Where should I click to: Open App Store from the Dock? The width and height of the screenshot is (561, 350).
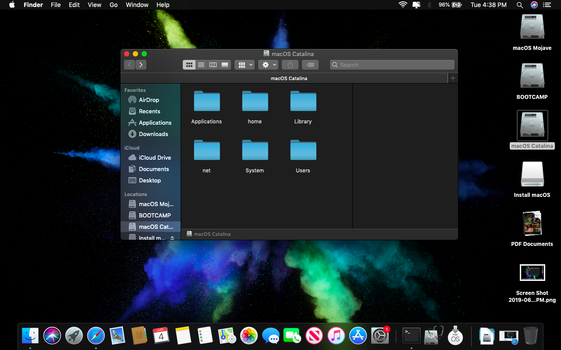358,336
